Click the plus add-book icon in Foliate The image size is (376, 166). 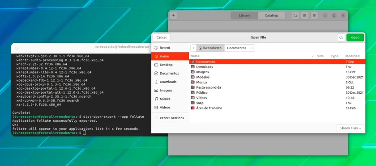pos(173,16)
